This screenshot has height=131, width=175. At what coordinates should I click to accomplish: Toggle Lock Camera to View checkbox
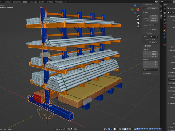tap(151, 42)
